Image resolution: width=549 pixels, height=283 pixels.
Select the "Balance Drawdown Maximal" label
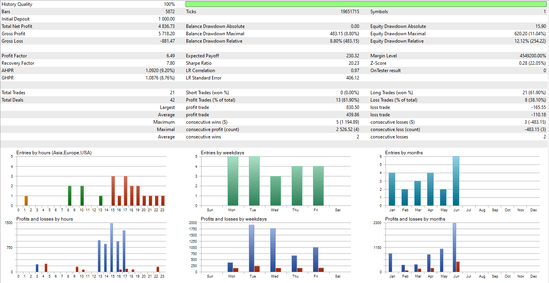point(215,34)
